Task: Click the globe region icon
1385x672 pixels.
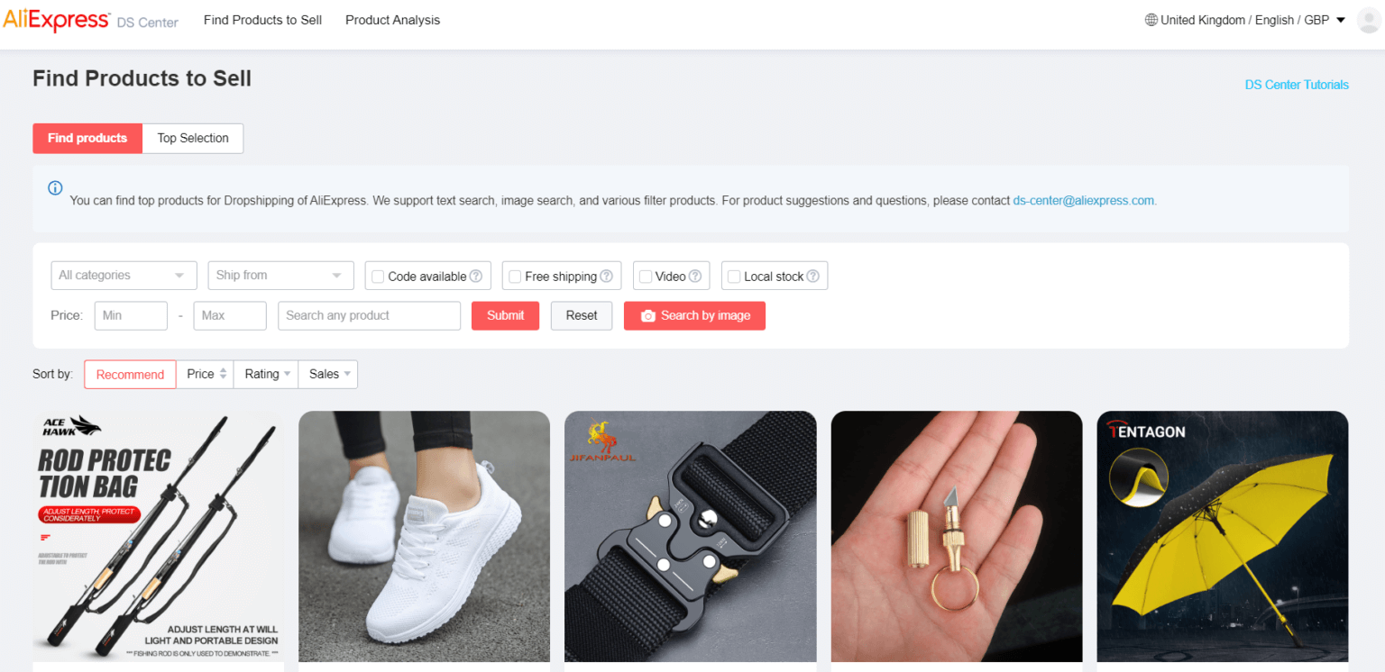Action: (x=1151, y=20)
